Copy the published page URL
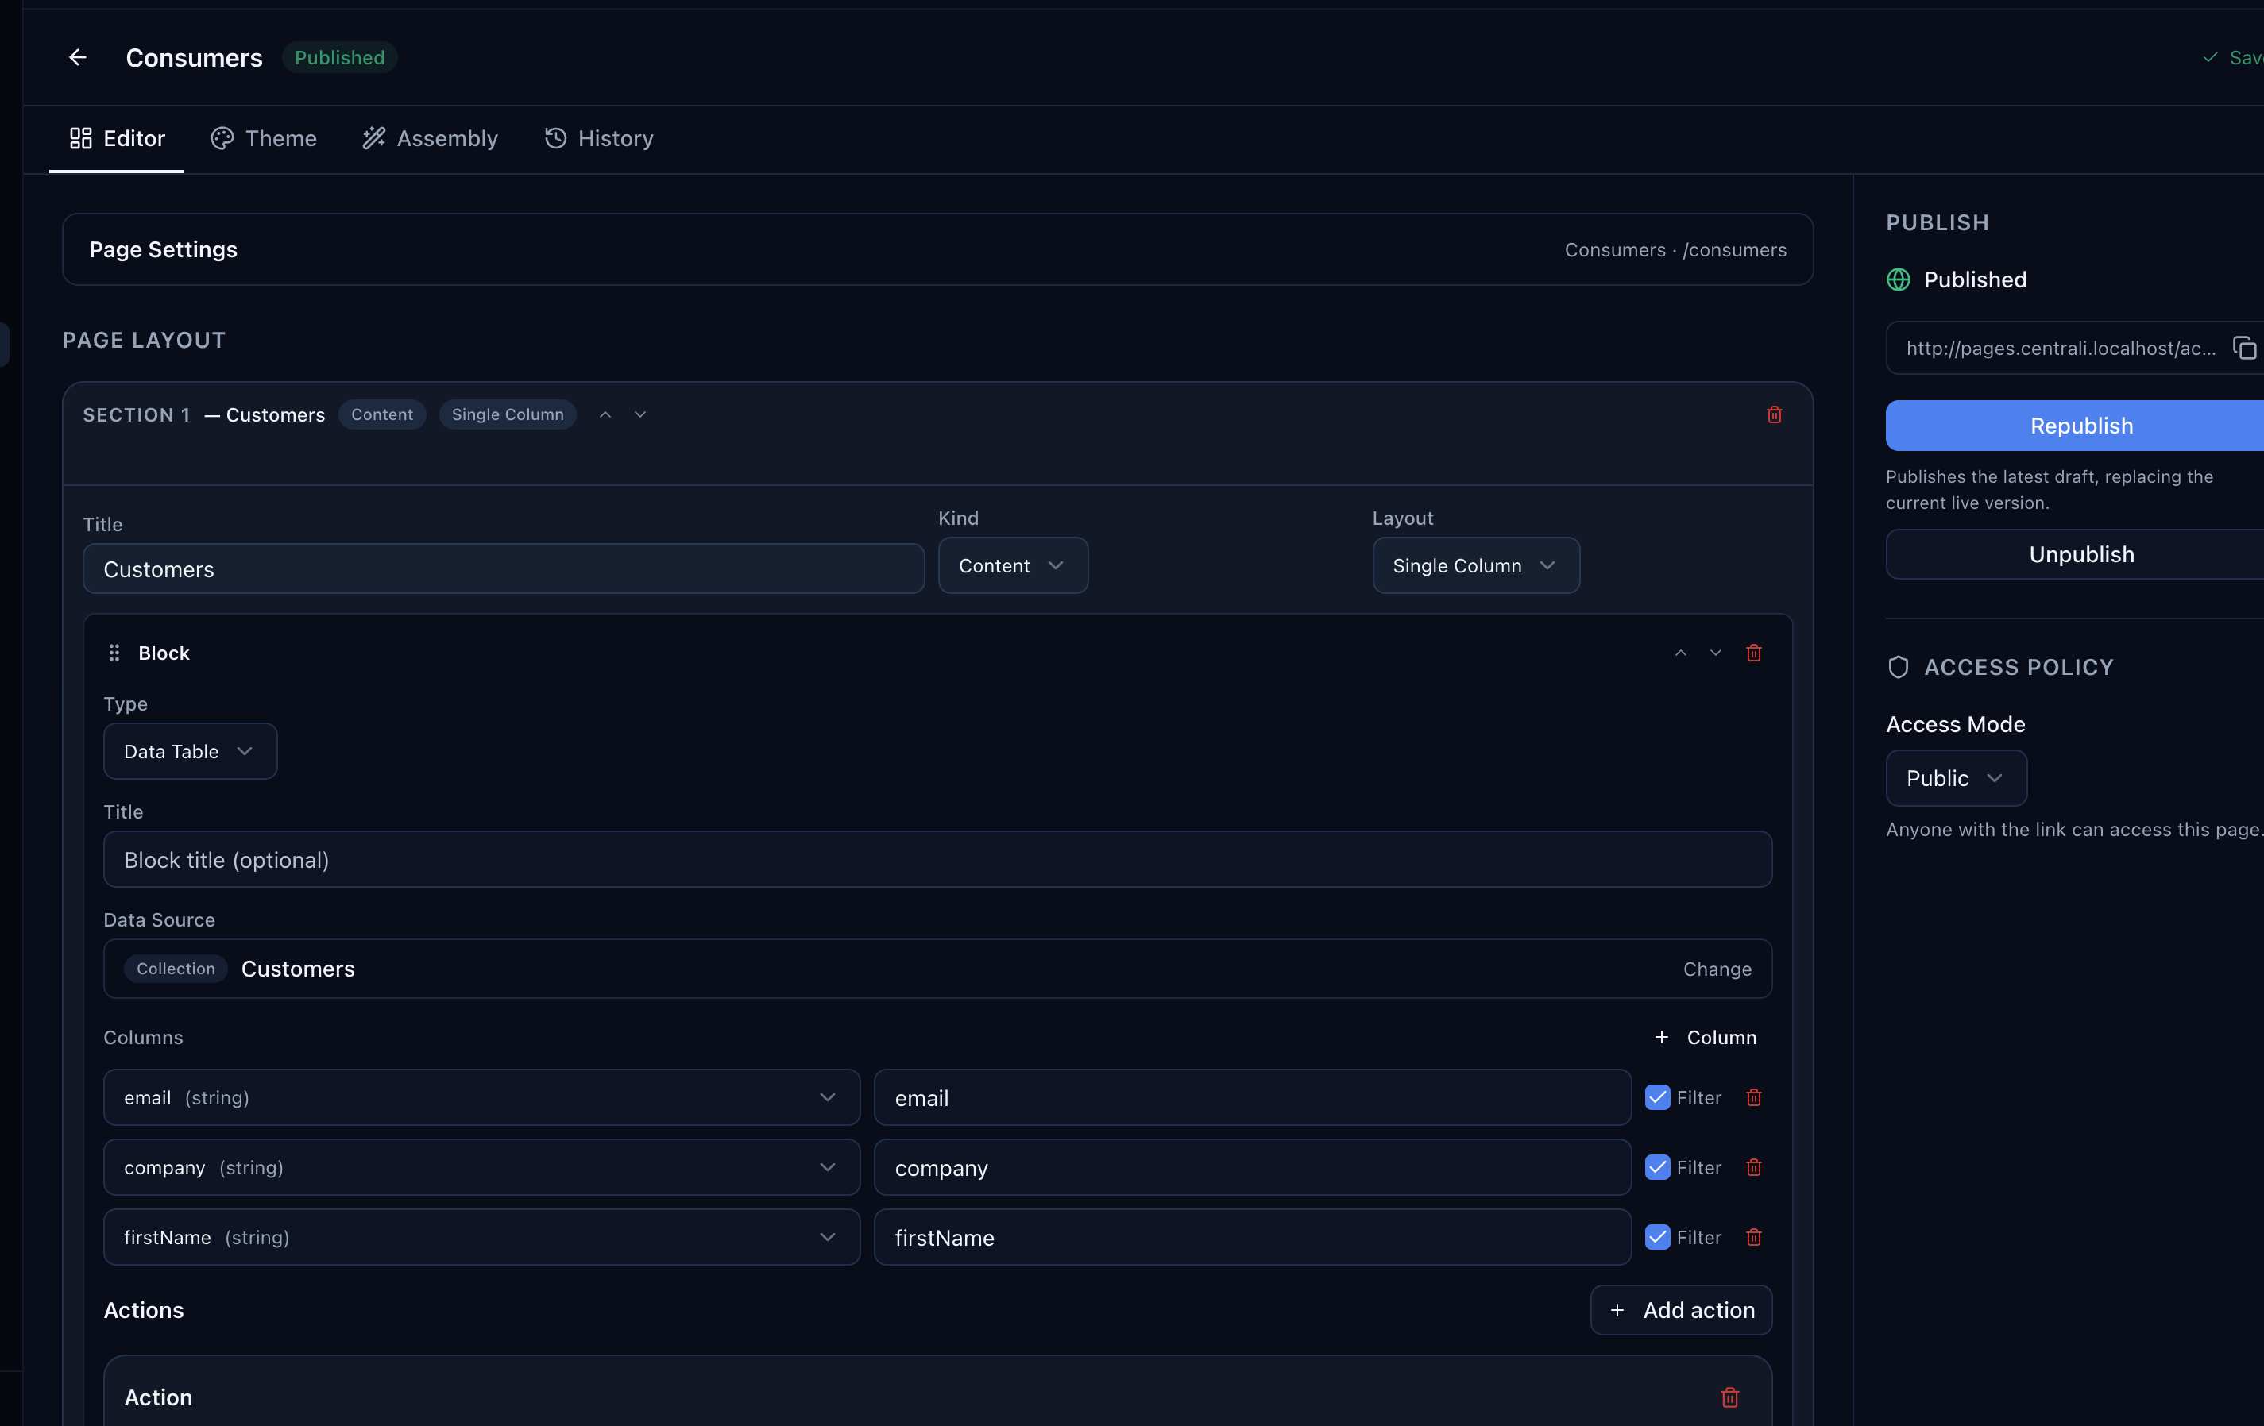This screenshot has width=2264, height=1426. [x=2245, y=348]
